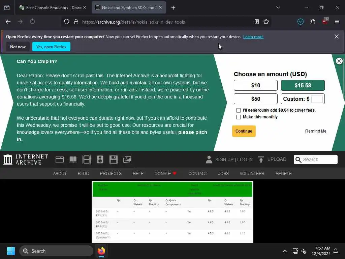Go to Internet Archive home logo
The width and height of the screenshot is (345, 259).
coord(26,160)
